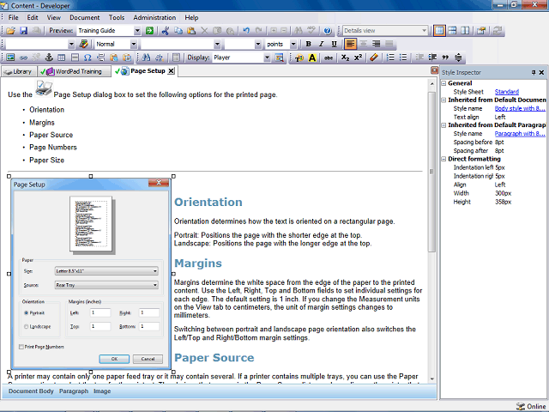Open the Display Player dropdown
549x412 pixels.
point(267,58)
